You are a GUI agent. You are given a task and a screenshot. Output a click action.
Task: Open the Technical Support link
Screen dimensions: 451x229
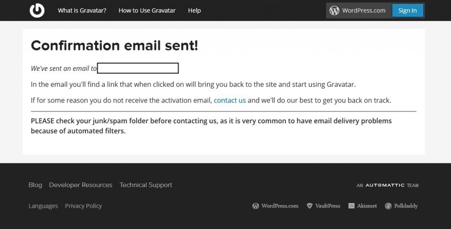(x=146, y=185)
